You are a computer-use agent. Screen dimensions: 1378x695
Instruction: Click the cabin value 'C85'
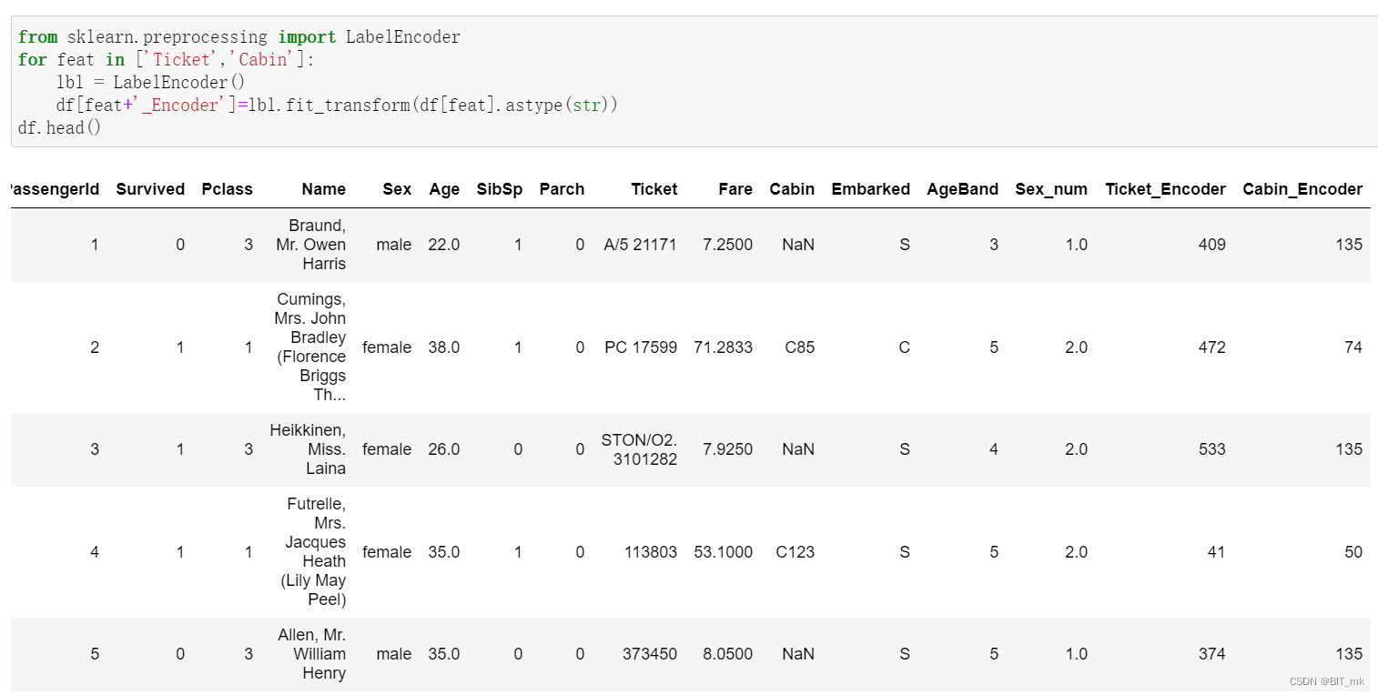798,347
